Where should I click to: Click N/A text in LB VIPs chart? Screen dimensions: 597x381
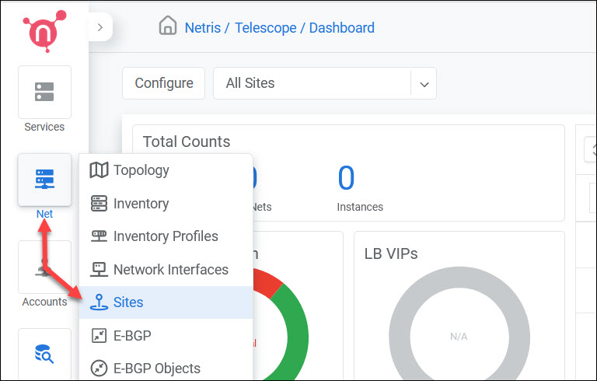click(459, 337)
